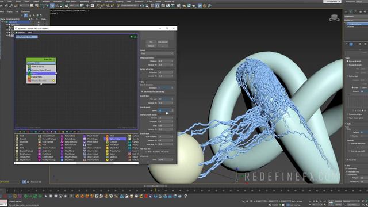Select By knot age radio button
This screenshot has width=368, height=207.
[x=348, y=76]
